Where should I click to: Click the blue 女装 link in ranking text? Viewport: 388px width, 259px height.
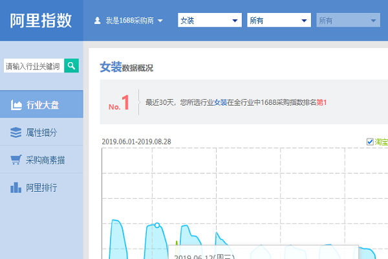click(x=221, y=102)
